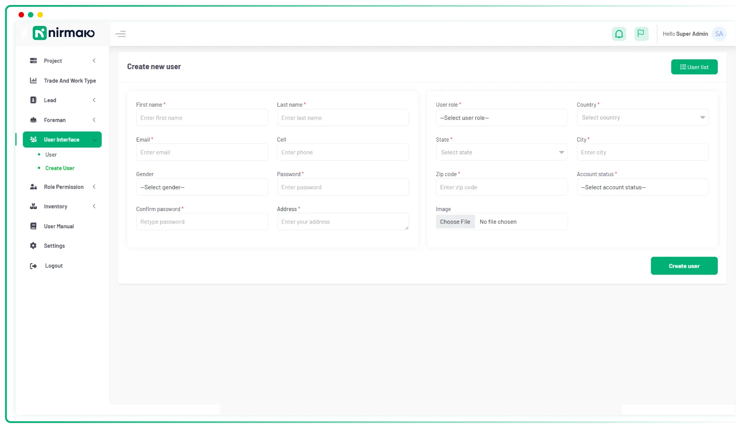Screen dimensions: 736x432
Task: Select Create User in sidebar menu
Action: pyautogui.click(x=59, y=168)
